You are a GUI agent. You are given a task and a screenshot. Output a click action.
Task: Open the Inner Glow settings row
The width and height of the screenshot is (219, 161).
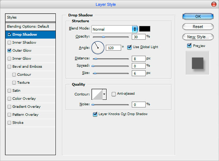tap(30, 59)
